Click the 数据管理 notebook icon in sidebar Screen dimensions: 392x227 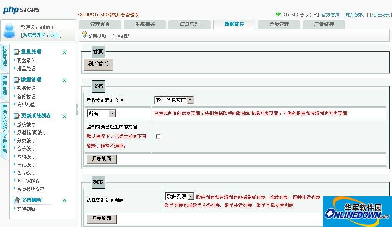[x=16, y=79]
